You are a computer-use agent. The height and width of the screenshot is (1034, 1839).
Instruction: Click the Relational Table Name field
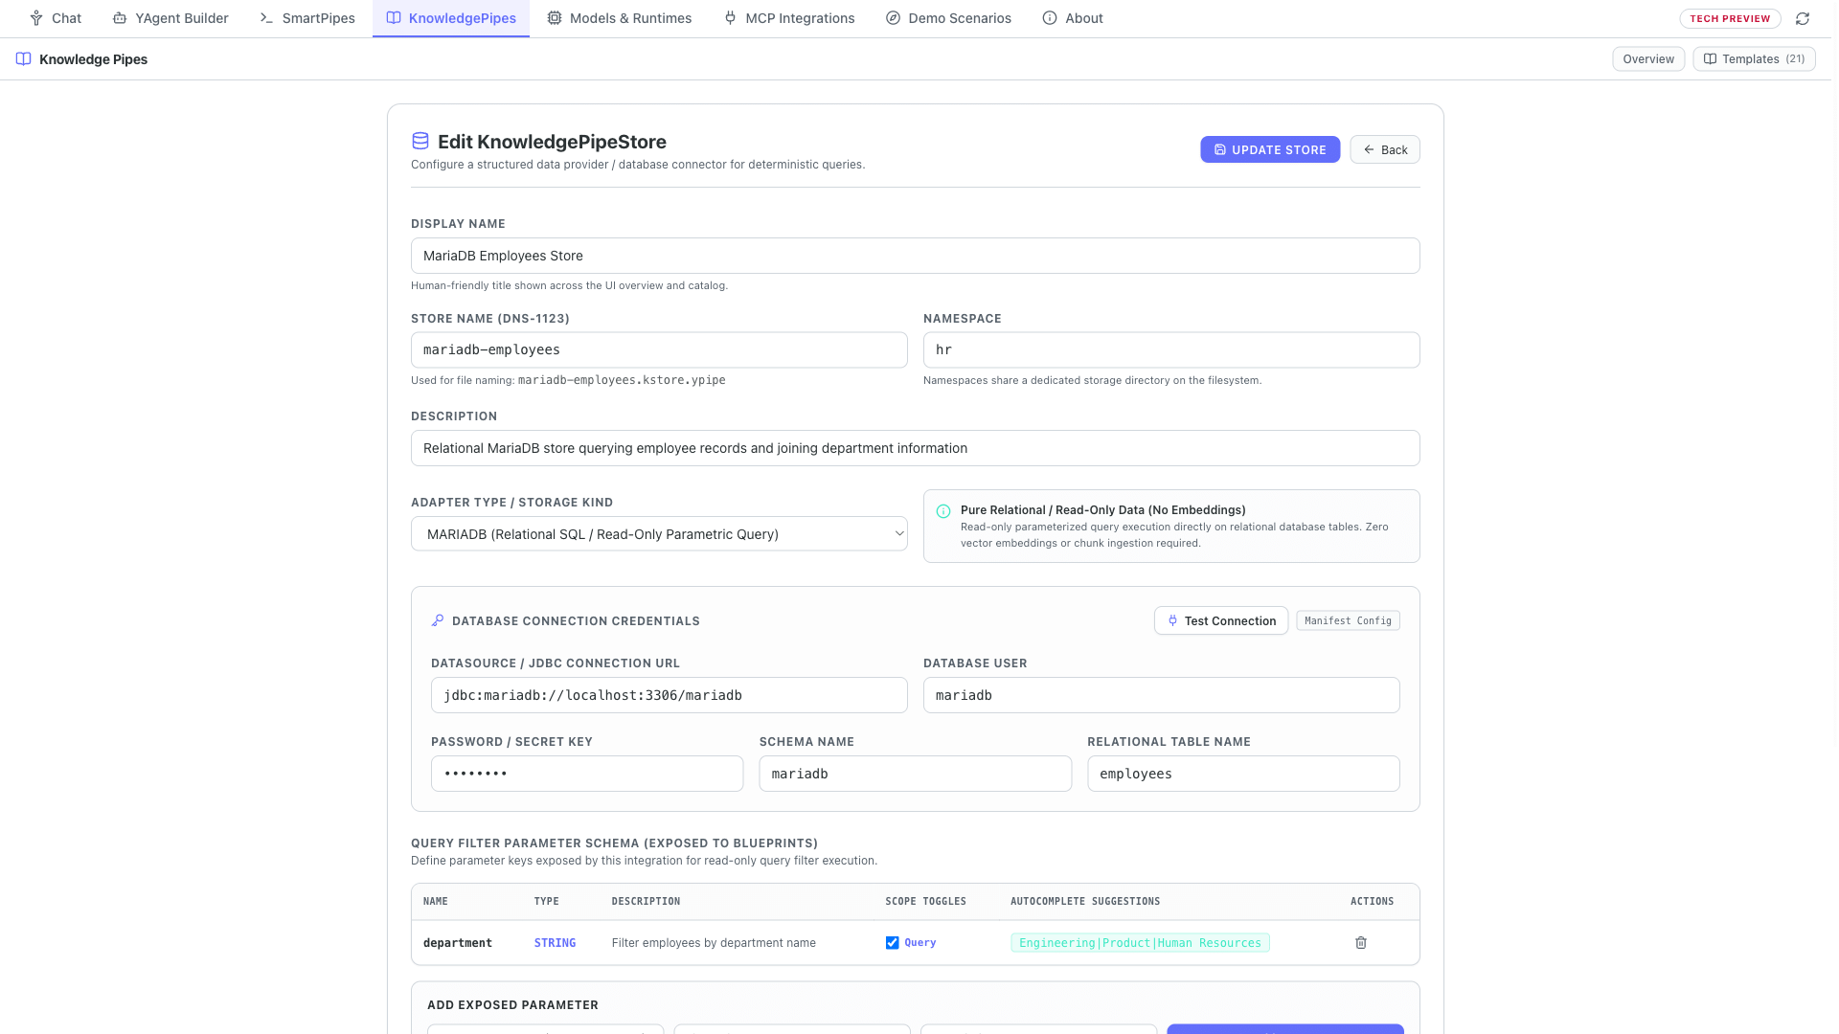[x=1243, y=774]
